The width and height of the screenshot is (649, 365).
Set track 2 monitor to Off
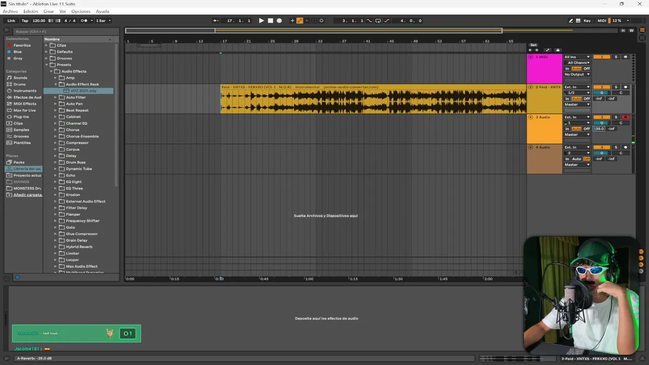[x=587, y=98]
